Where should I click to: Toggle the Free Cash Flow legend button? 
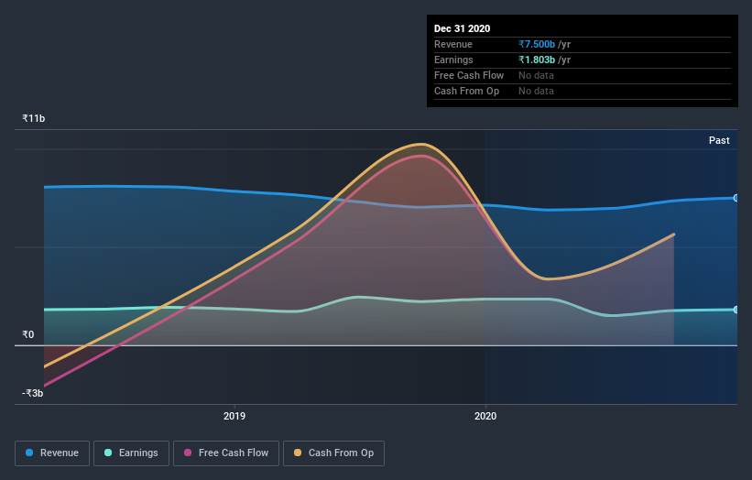[226, 453]
